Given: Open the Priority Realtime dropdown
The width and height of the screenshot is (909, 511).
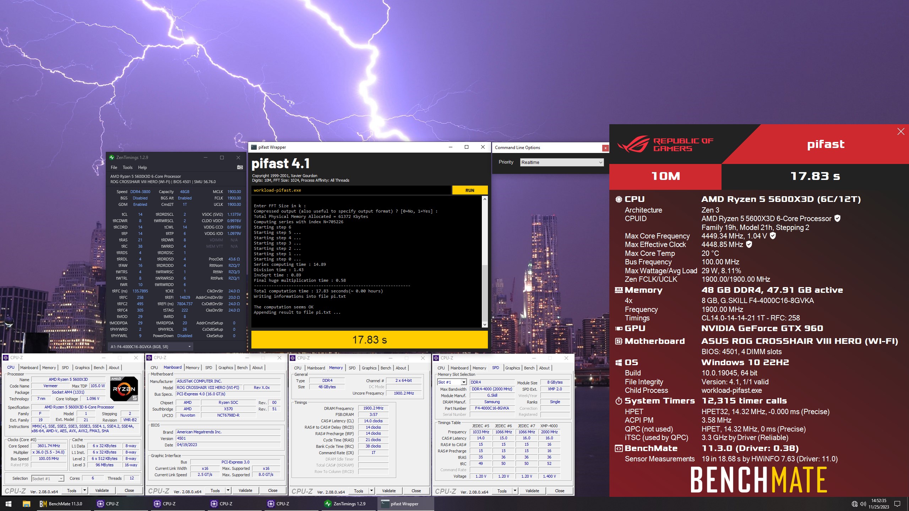Looking at the screenshot, I should [562, 162].
